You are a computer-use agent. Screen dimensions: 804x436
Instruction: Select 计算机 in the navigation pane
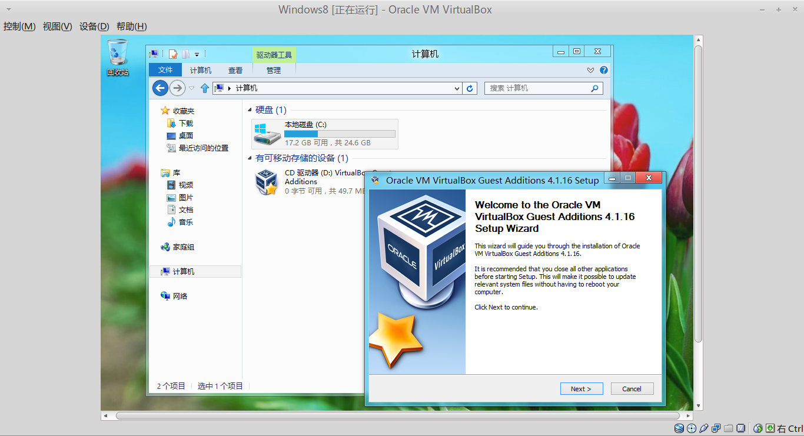195,271
